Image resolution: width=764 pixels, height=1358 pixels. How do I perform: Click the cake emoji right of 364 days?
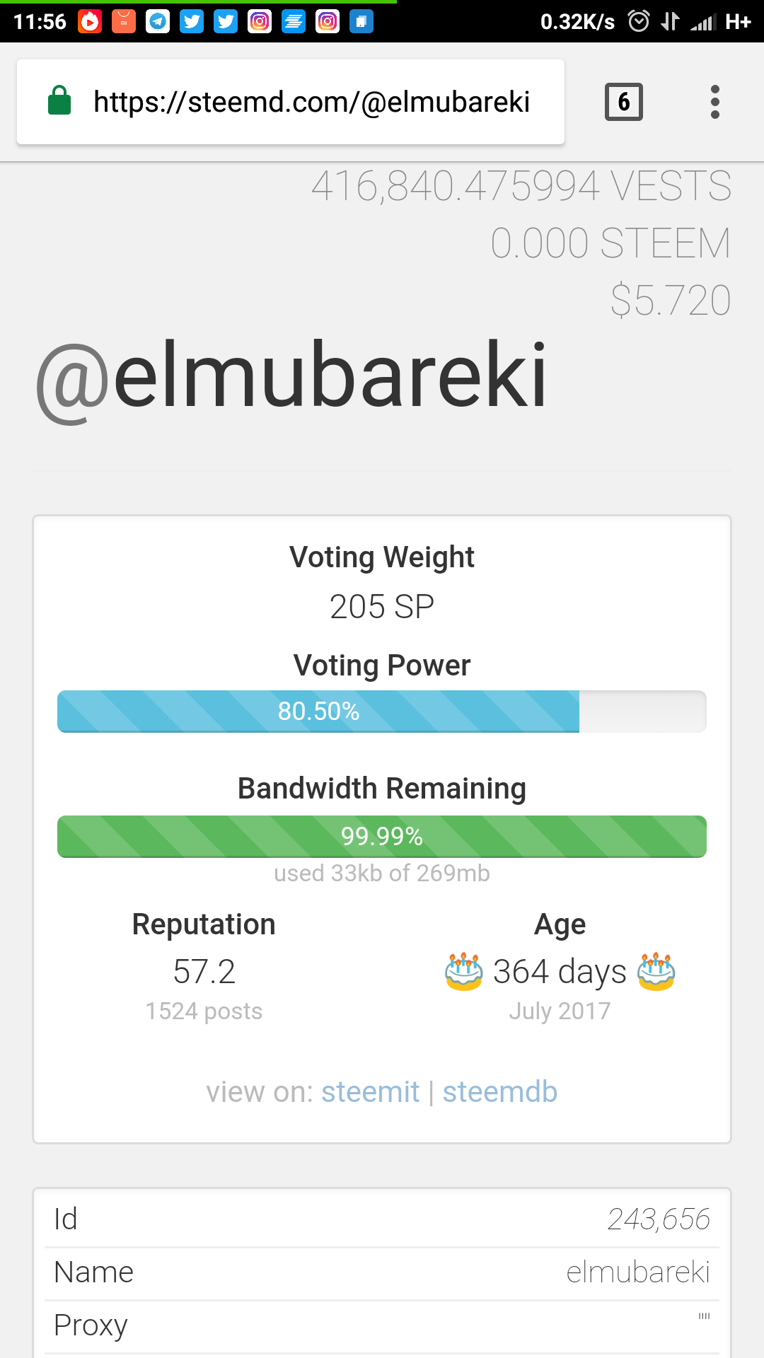[656, 972]
